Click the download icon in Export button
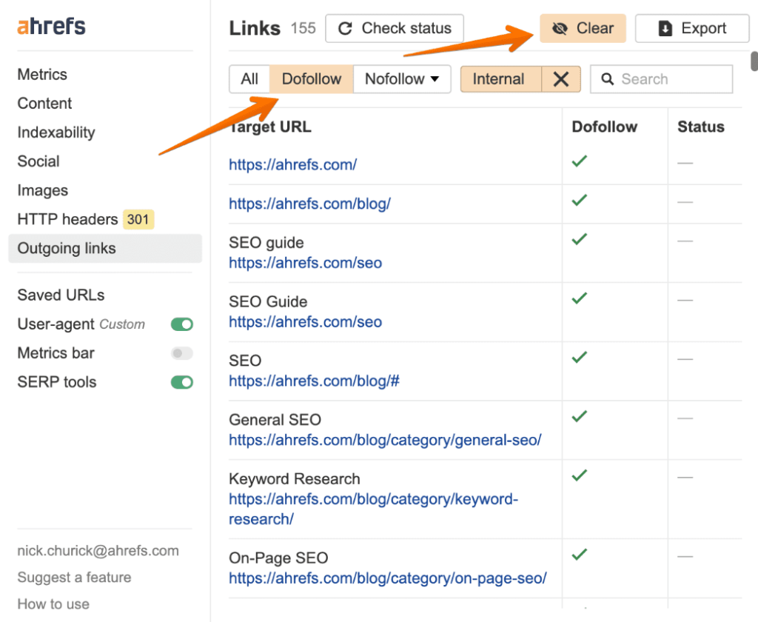The height and width of the screenshot is (622, 758). pos(665,29)
